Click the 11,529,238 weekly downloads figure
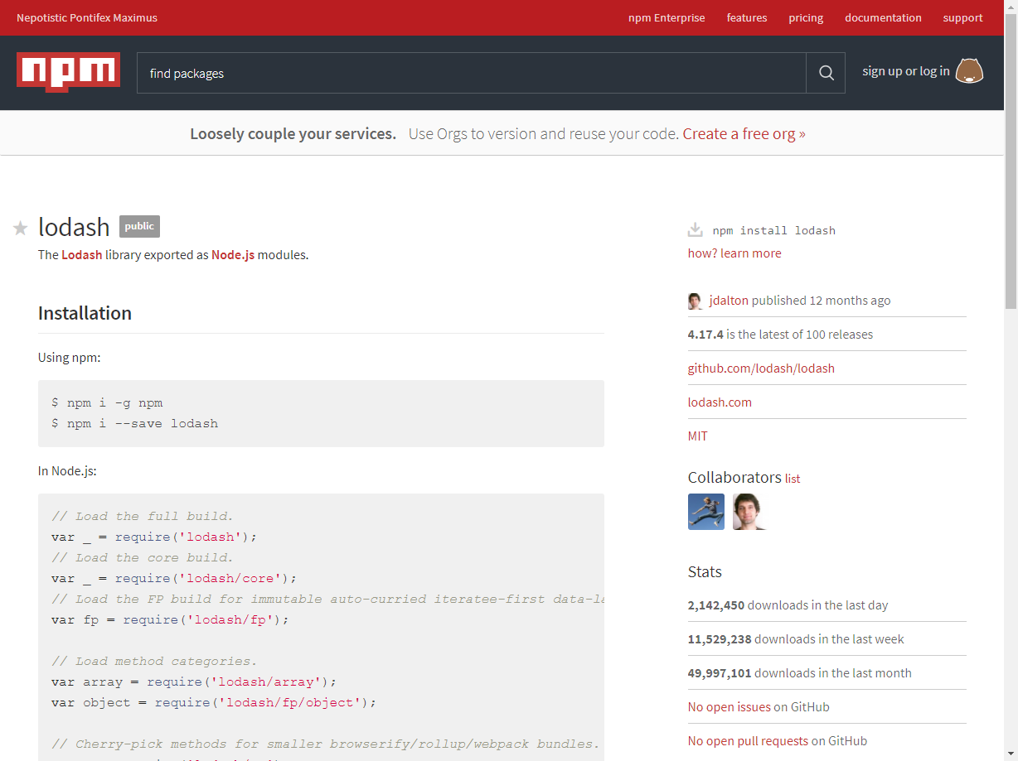The height and width of the screenshot is (761, 1018). point(720,639)
